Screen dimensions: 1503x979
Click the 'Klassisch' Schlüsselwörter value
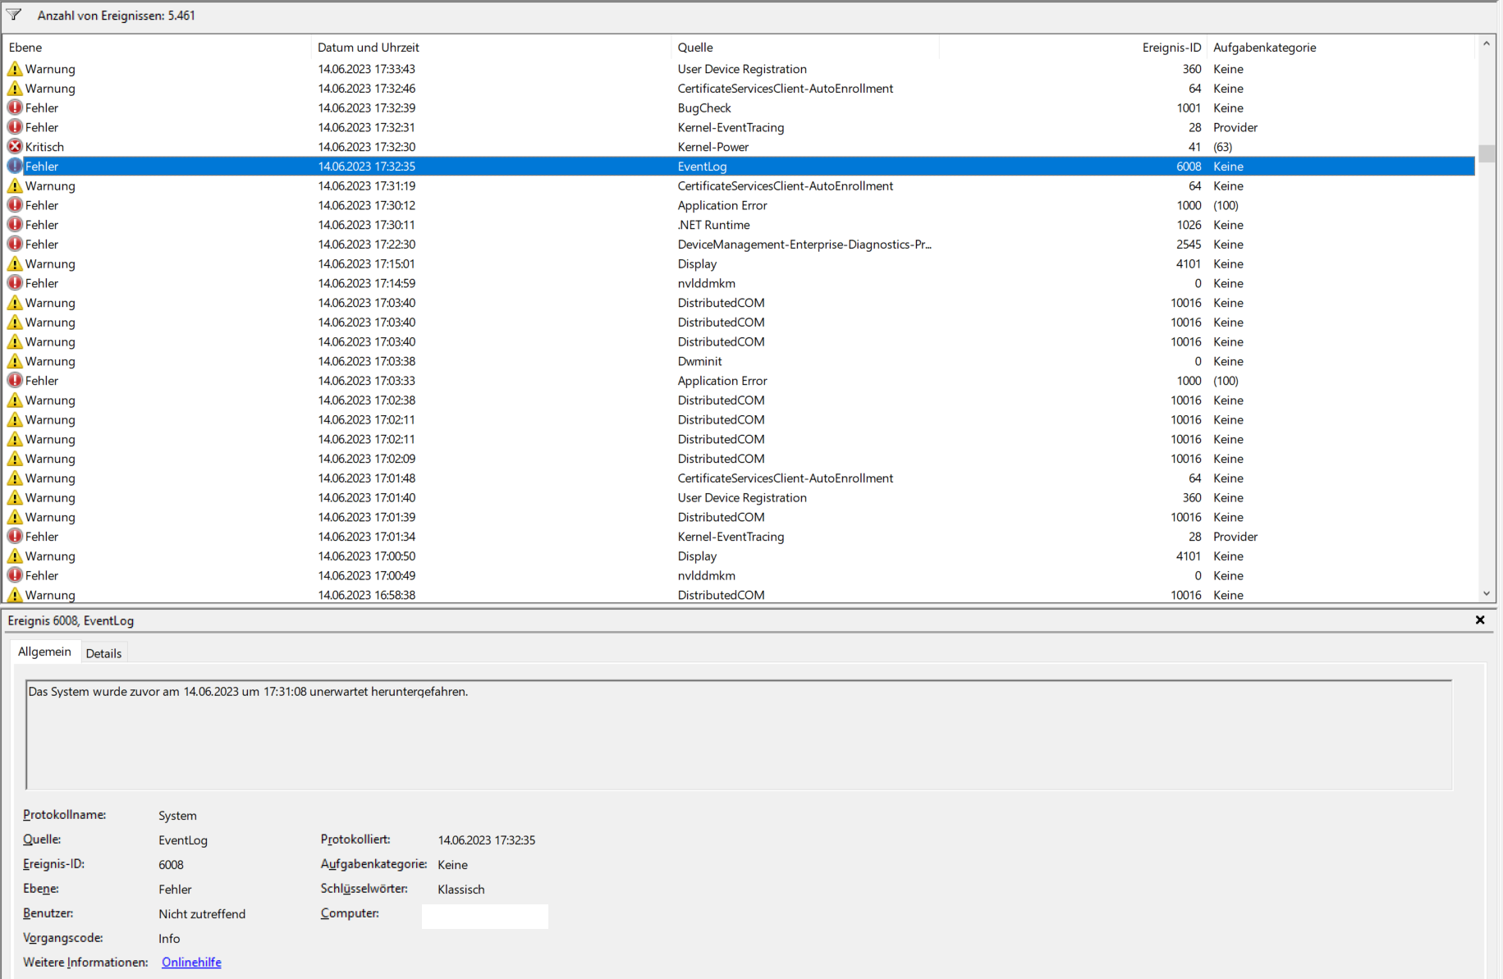coord(461,889)
